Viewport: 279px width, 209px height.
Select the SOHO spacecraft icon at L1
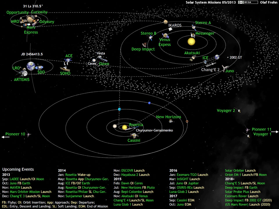[x=65, y=69]
